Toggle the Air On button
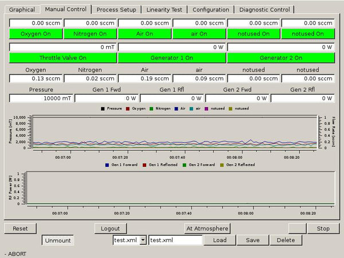Image resolution: width=344 pixels, height=258 pixels. tap(144, 34)
